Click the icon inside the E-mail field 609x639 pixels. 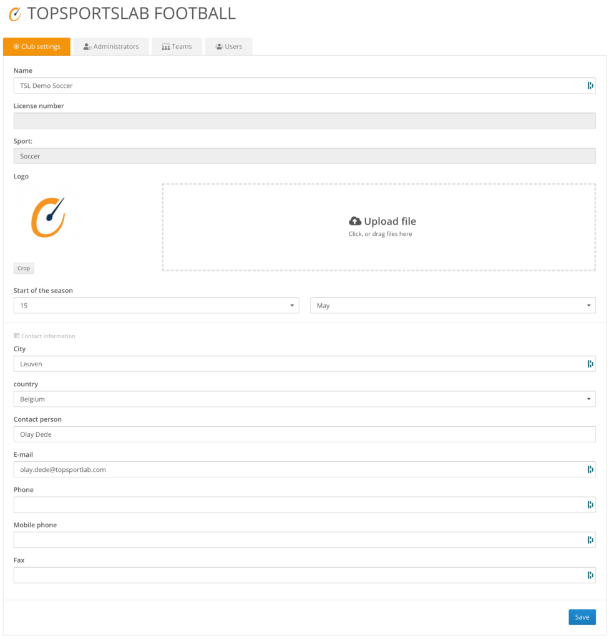[x=590, y=469]
